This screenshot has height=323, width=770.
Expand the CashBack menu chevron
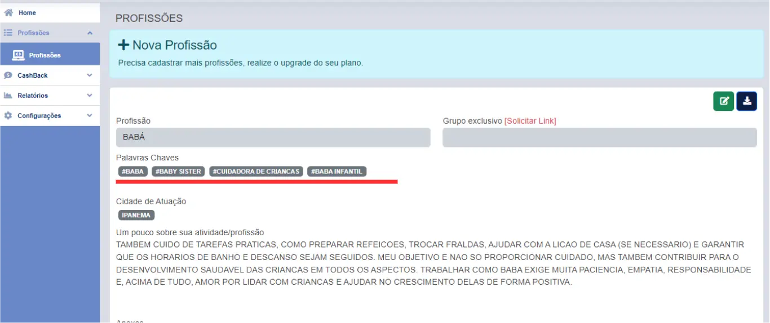point(90,75)
